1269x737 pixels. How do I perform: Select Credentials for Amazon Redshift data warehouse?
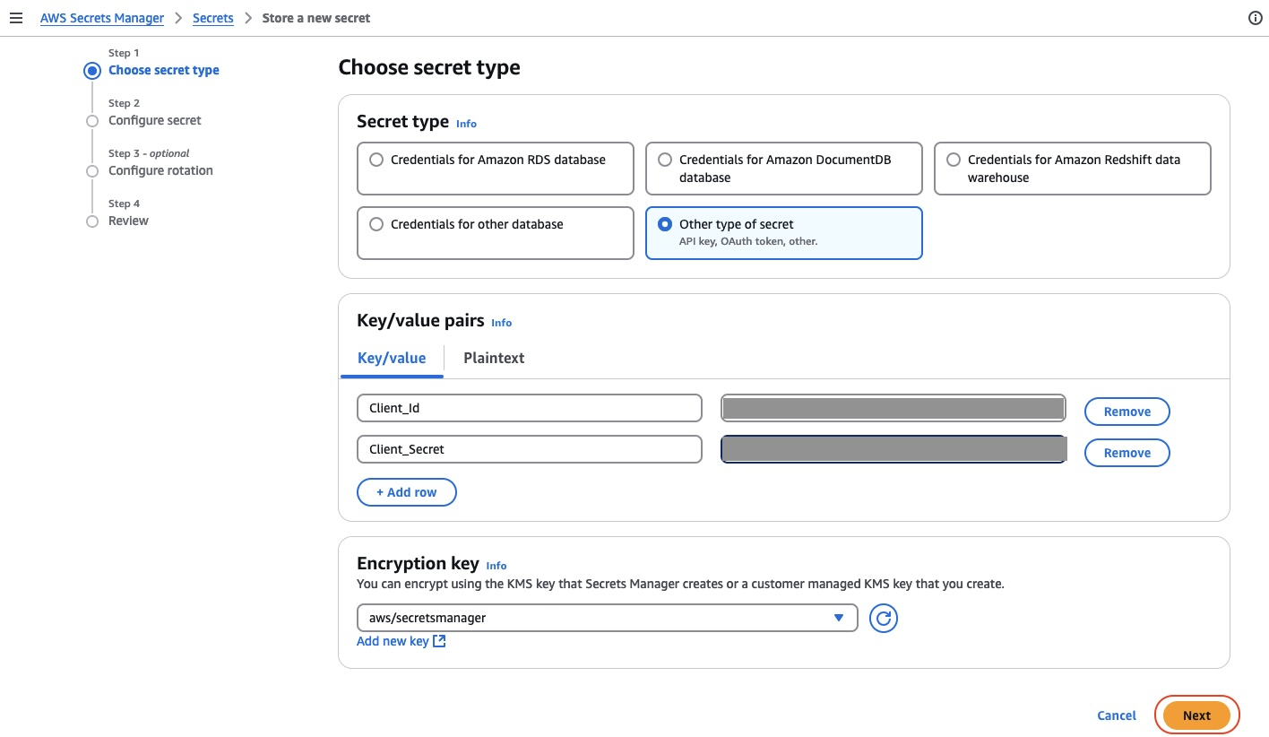(x=953, y=159)
